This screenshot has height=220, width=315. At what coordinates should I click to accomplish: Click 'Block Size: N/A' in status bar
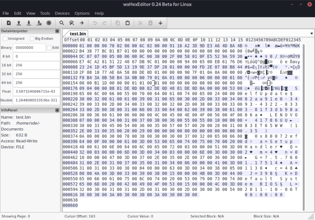(266, 216)
